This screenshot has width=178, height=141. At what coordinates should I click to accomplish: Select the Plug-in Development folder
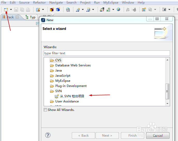[68, 86]
